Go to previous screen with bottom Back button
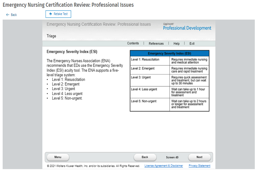This screenshot has height=170, width=258. click(145, 157)
